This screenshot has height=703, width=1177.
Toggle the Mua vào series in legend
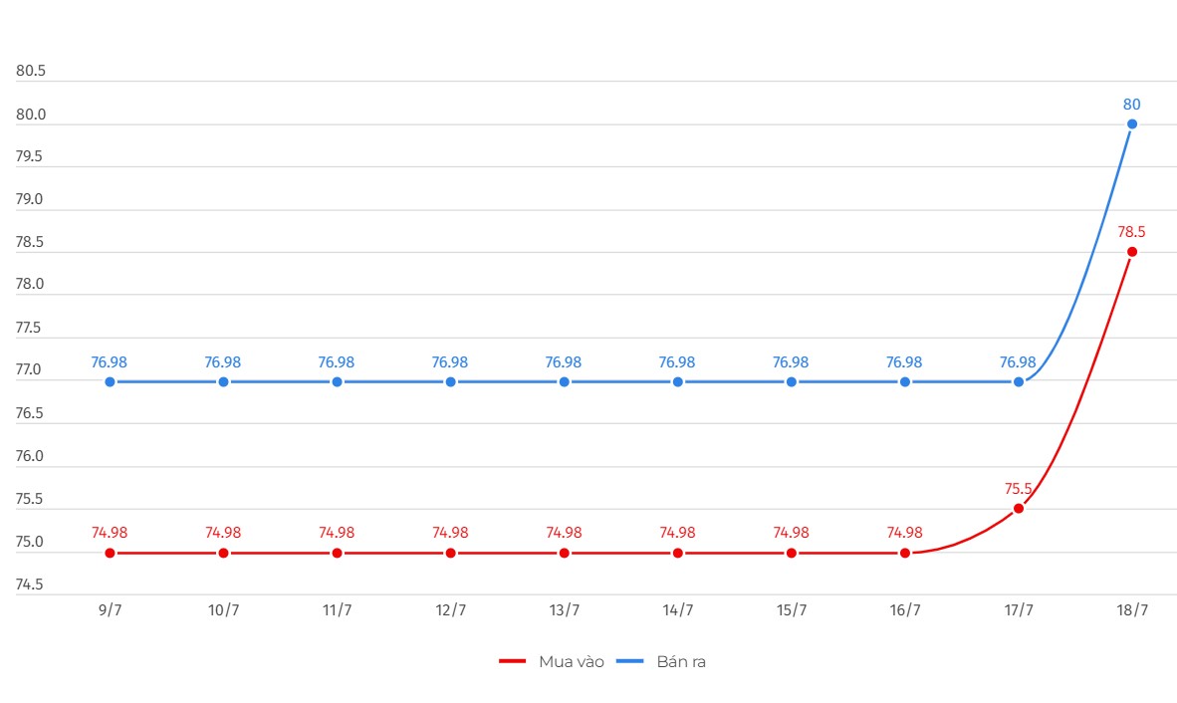(x=571, y=661)
